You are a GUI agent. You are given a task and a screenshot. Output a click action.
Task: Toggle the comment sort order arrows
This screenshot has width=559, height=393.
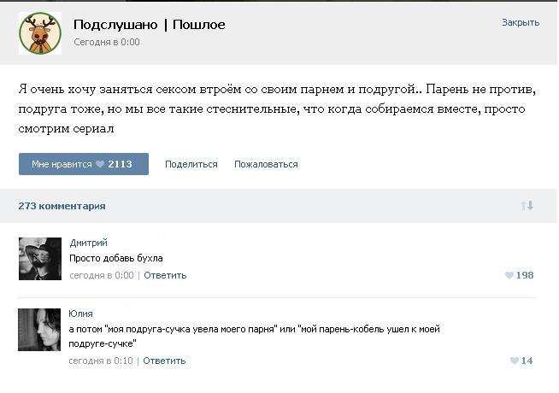tap(527, 206)
